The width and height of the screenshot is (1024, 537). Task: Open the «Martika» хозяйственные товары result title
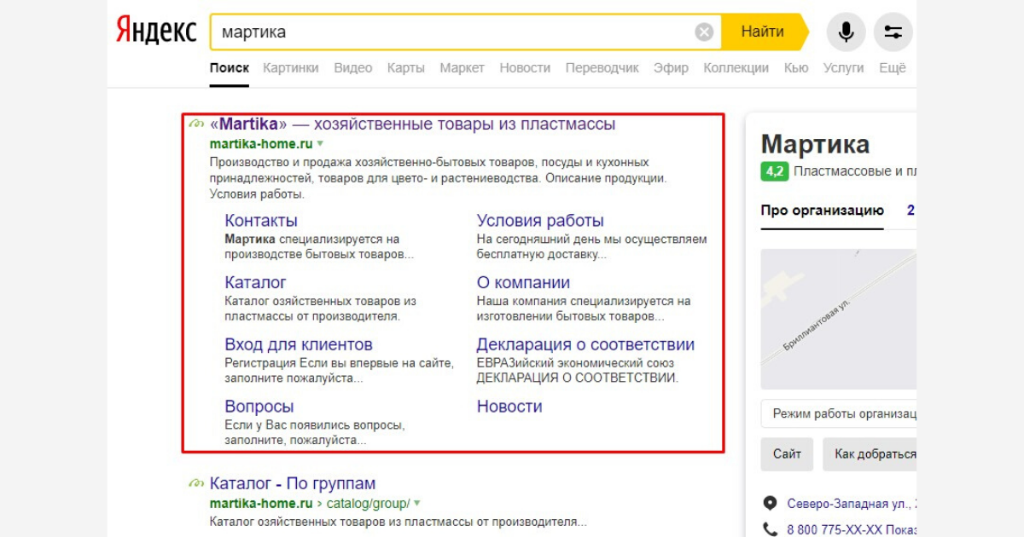[412, 124]
